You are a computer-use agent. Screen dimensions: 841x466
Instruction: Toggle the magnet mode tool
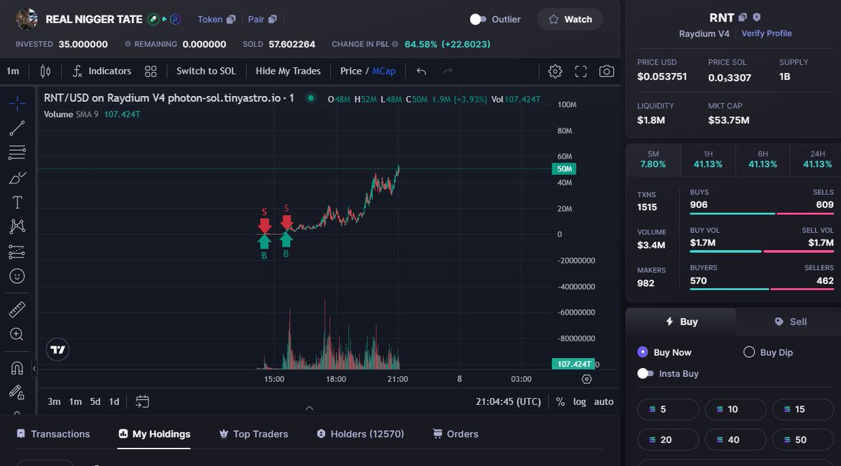(x=18, y=368)
